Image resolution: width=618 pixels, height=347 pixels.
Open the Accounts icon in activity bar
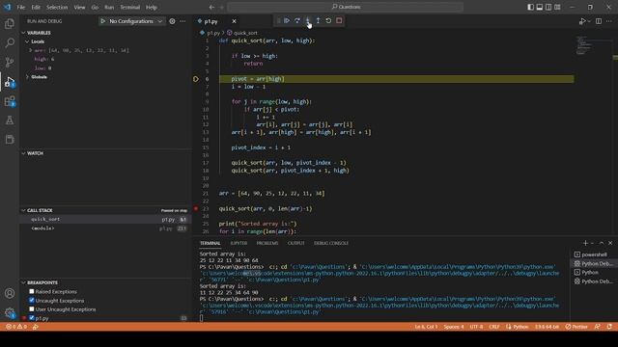(10, 293)
